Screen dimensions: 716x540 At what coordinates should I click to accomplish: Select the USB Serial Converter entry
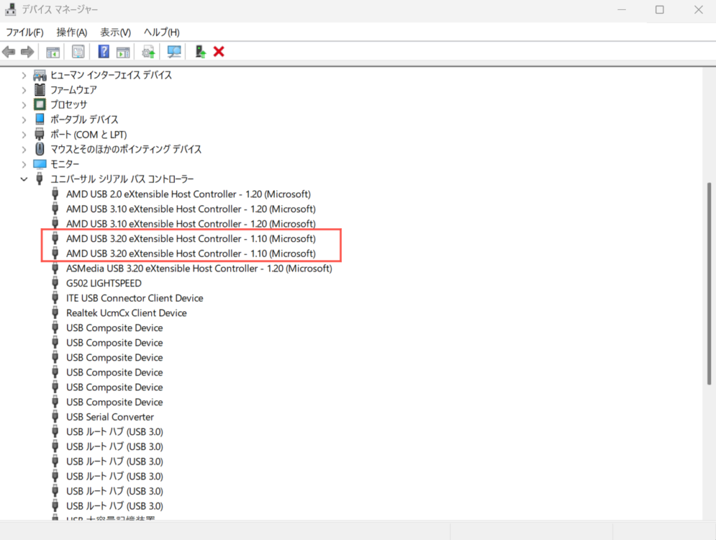coord(110,417)
